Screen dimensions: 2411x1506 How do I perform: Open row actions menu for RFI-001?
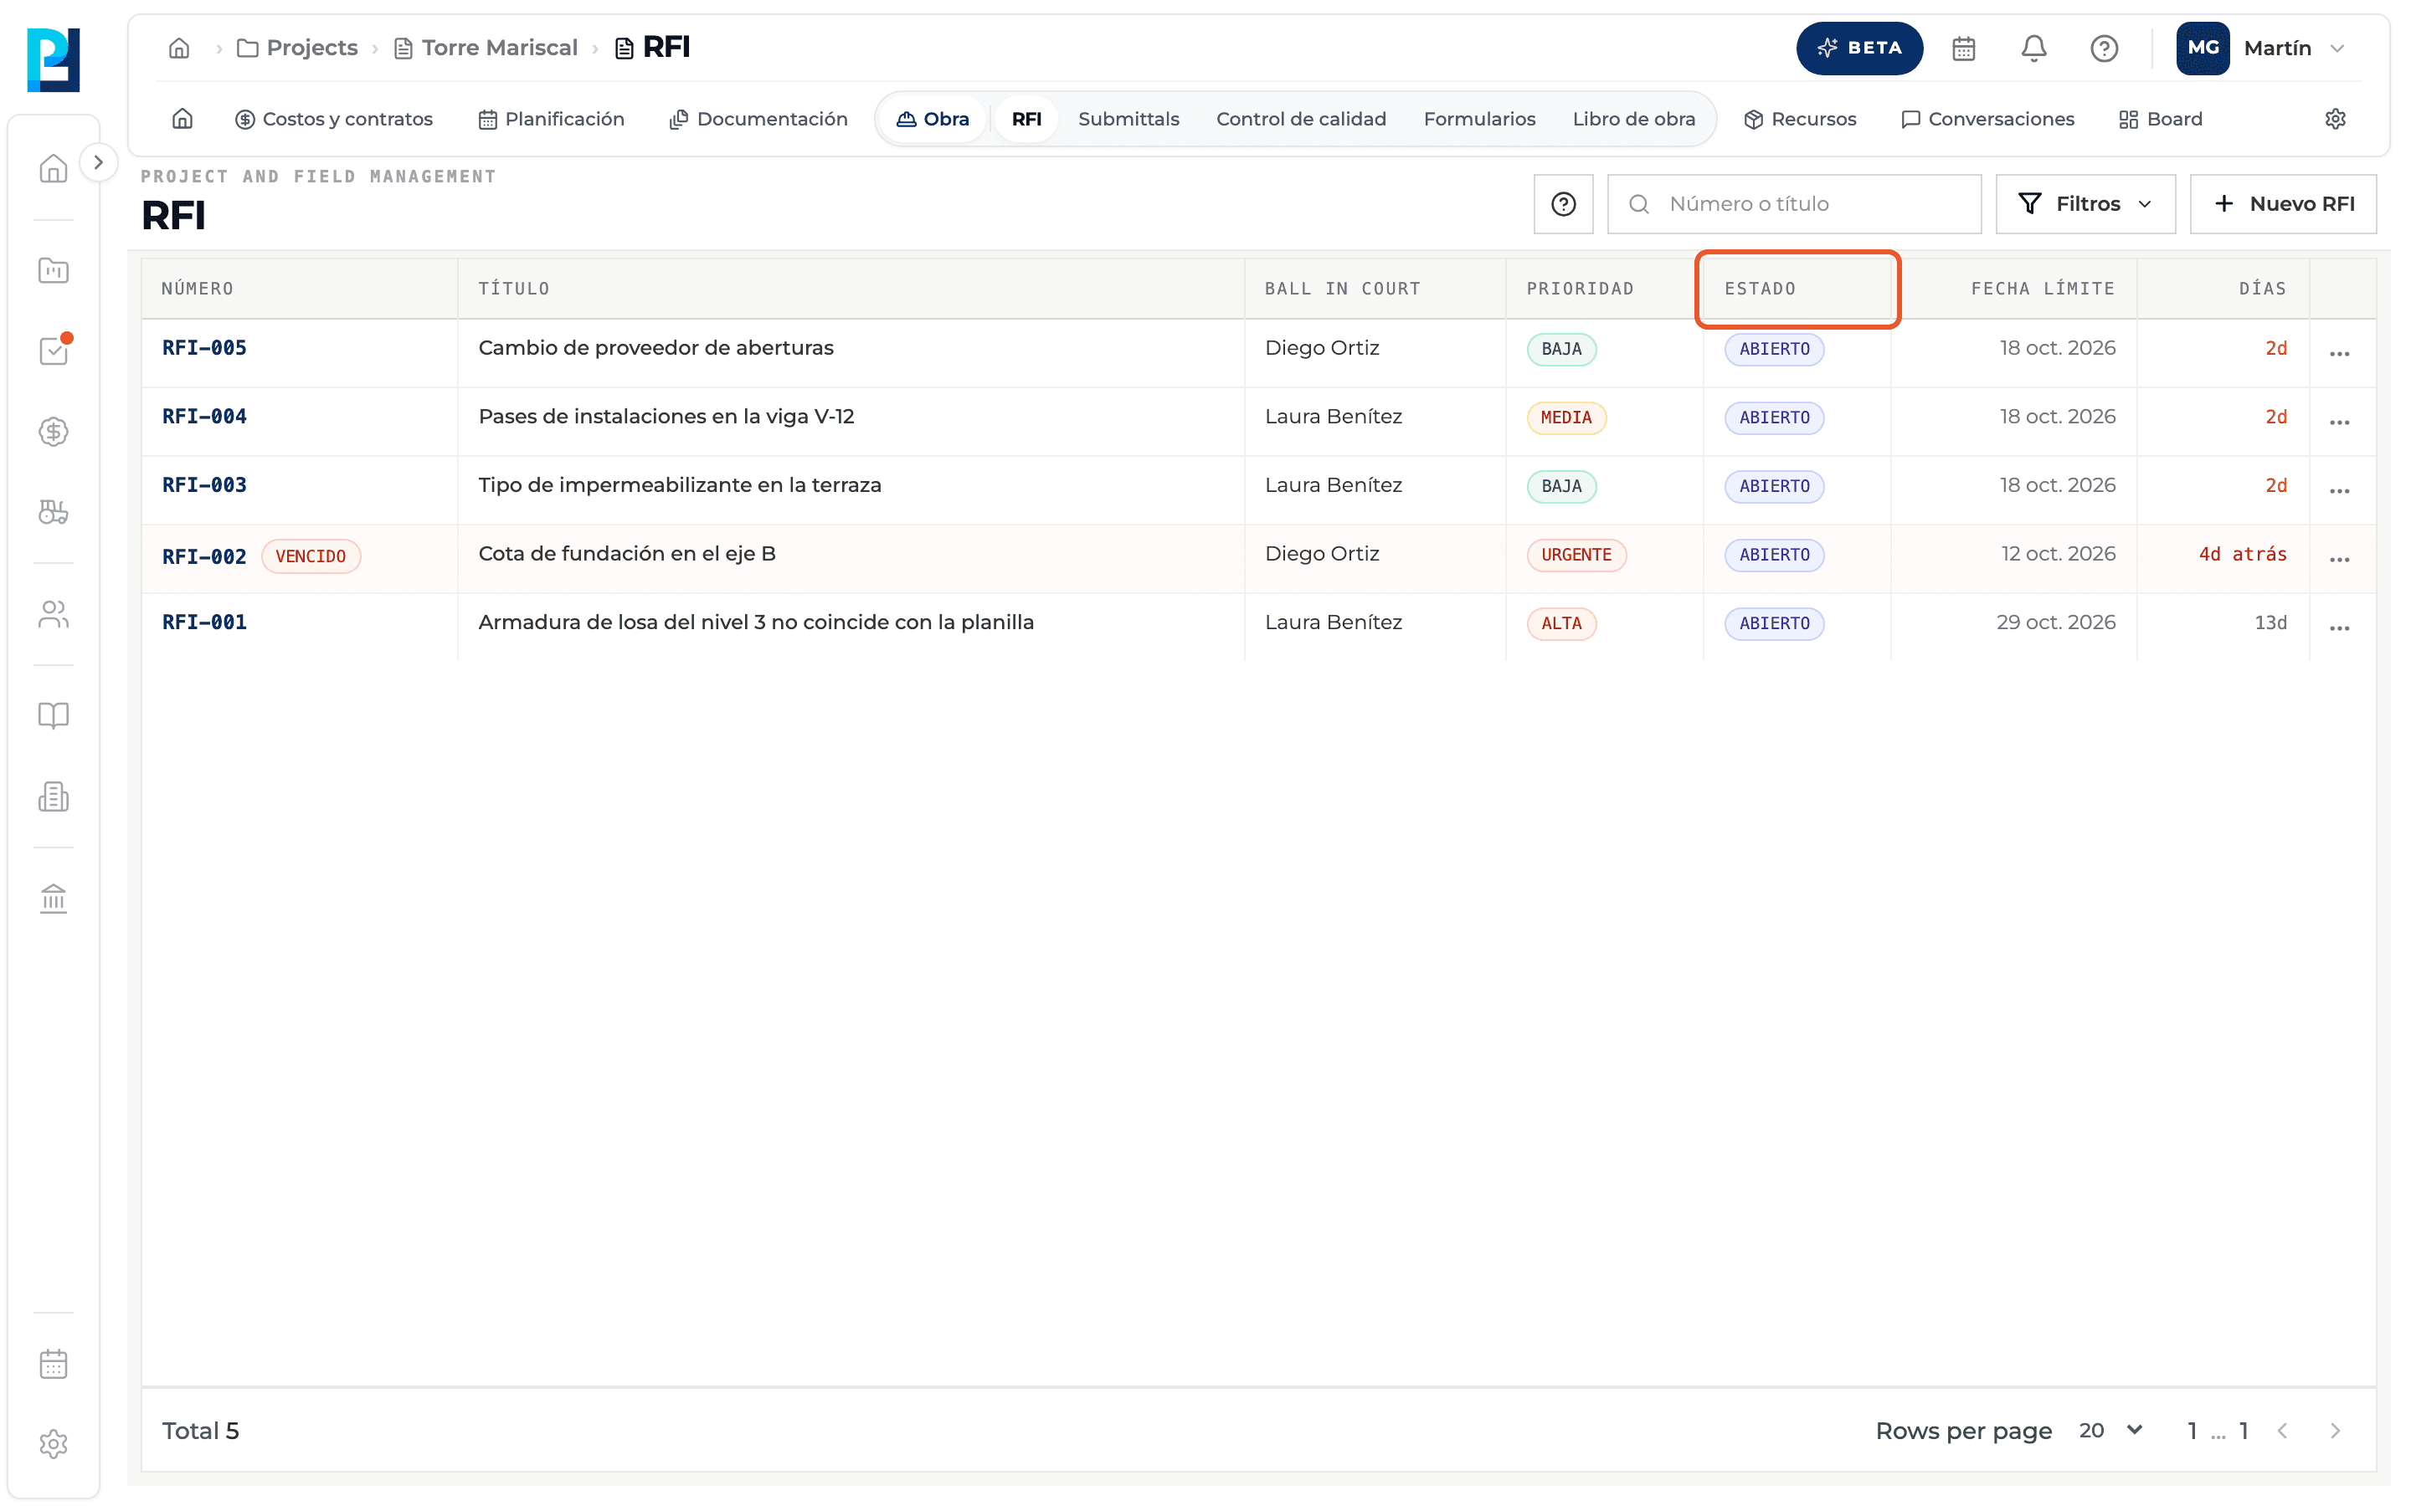coord(2339,628)
